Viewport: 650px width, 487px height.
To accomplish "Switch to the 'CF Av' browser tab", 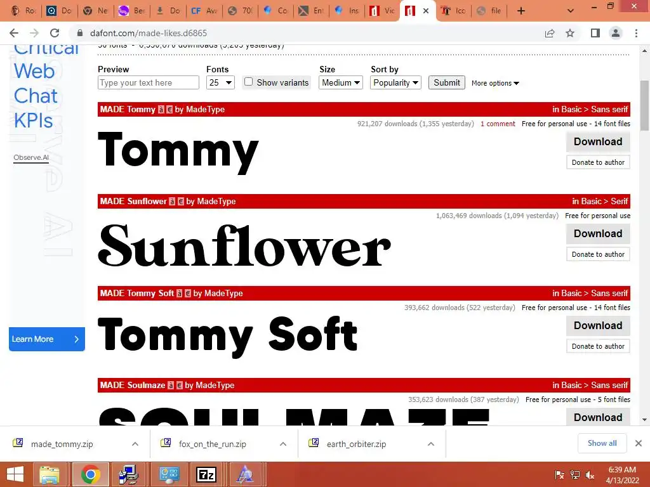I will click(x=204, y=11).
